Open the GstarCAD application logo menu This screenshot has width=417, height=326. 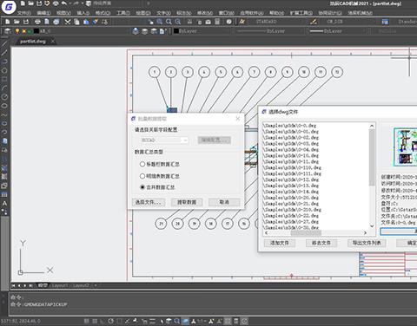pos(9,7)
